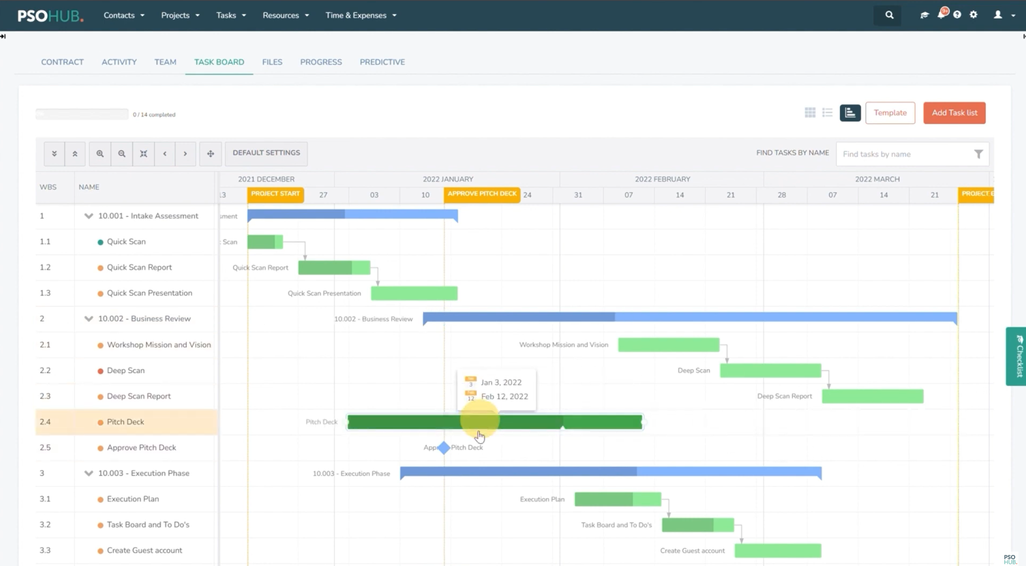Click the filter funnel icon
This screenshot has height=566, width=1026.
tap(978, 154)
